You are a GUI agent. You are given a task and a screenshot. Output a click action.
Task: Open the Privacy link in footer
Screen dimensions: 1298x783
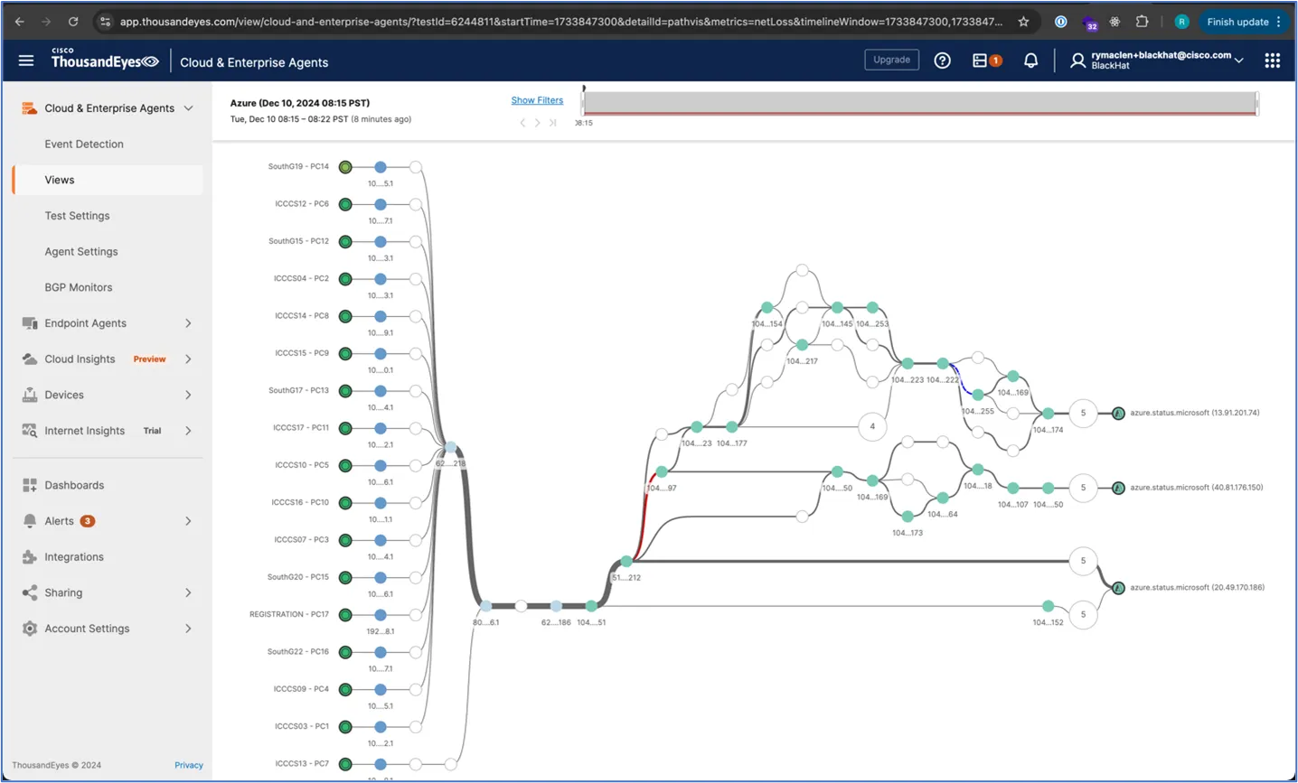click(188, 765)
